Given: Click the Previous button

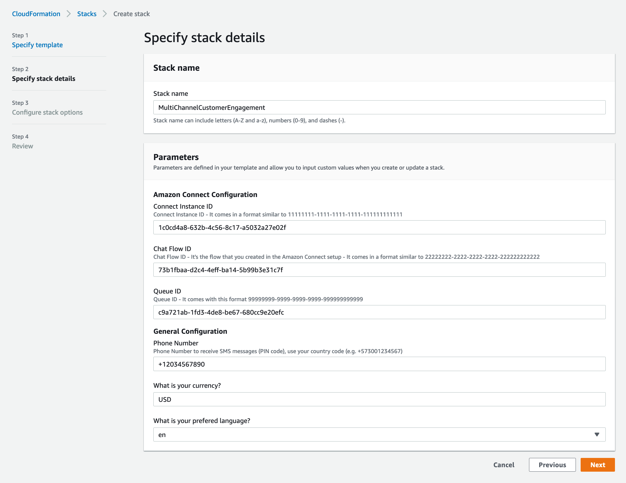Looking at the screenshot, I should [552, 465].
